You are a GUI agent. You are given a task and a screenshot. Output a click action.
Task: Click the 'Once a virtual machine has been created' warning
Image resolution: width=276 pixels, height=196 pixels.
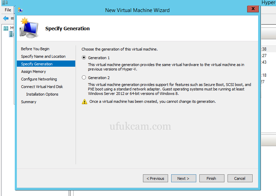click(152, 101)
